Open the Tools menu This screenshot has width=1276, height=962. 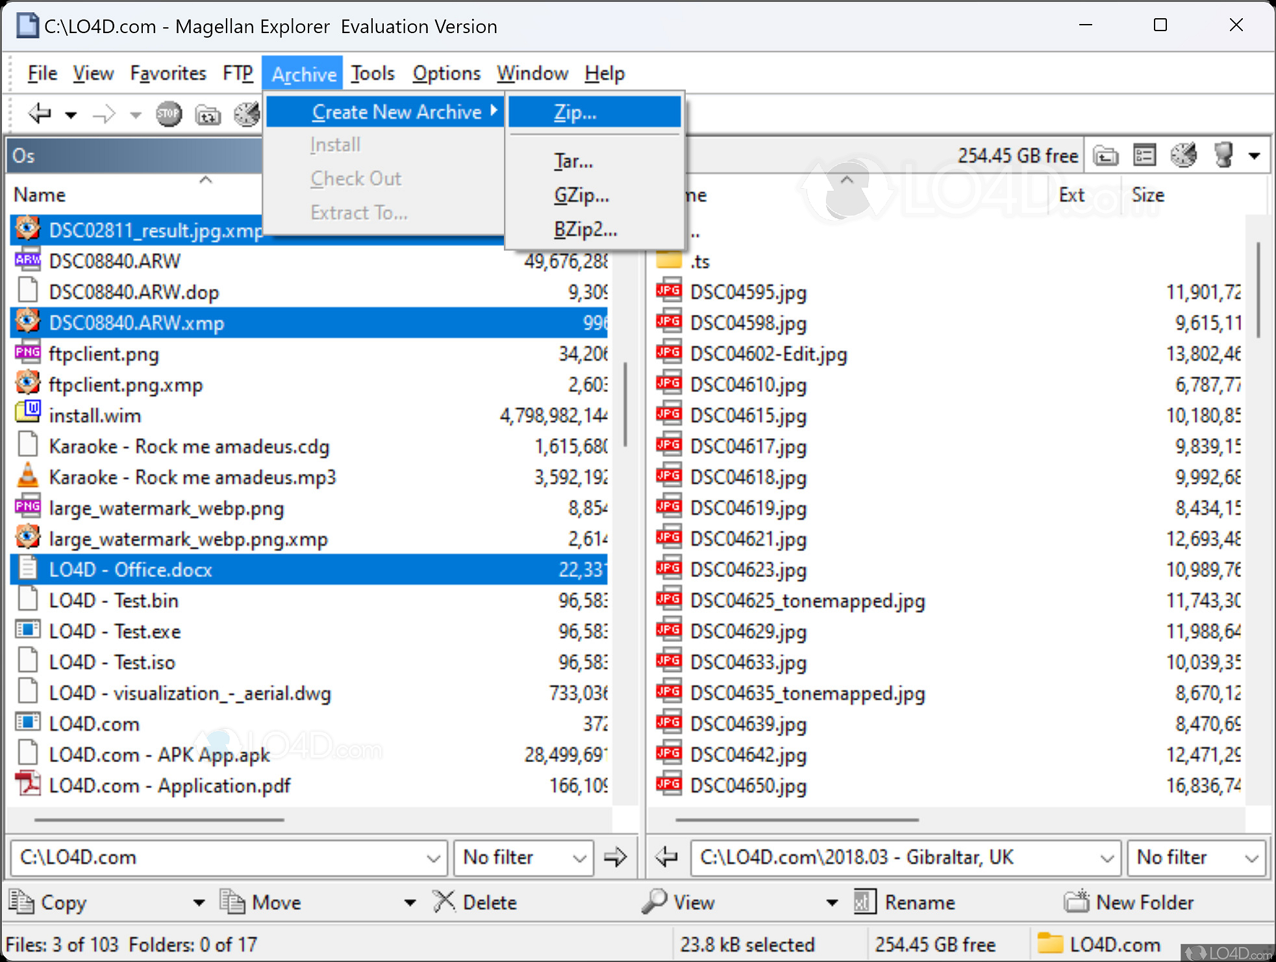tap(372, 73)
